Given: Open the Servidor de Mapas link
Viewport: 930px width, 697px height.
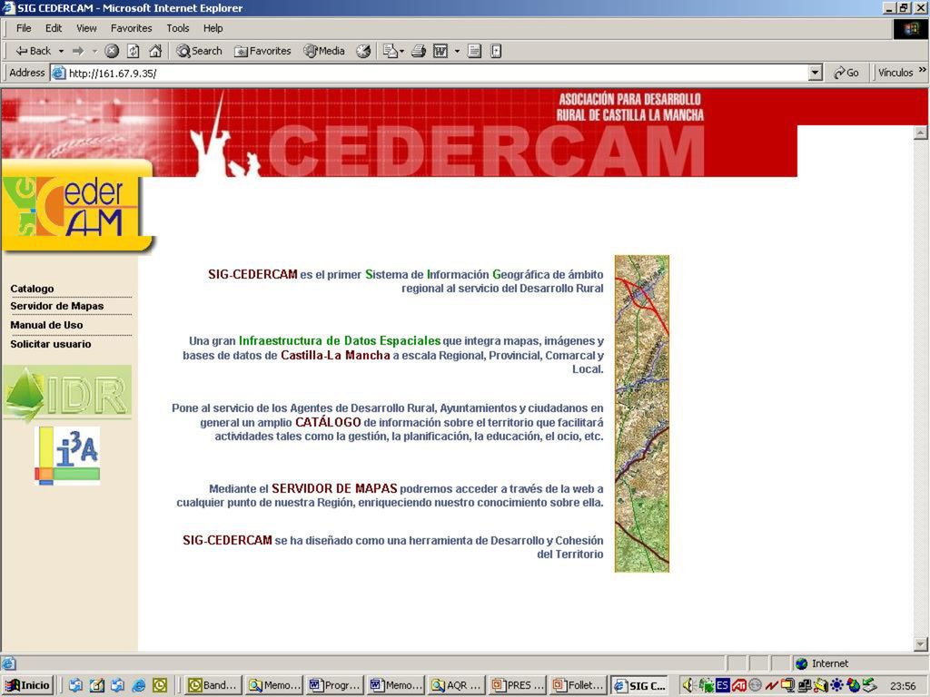Looking at the screenshot, I should pos(57,306).
